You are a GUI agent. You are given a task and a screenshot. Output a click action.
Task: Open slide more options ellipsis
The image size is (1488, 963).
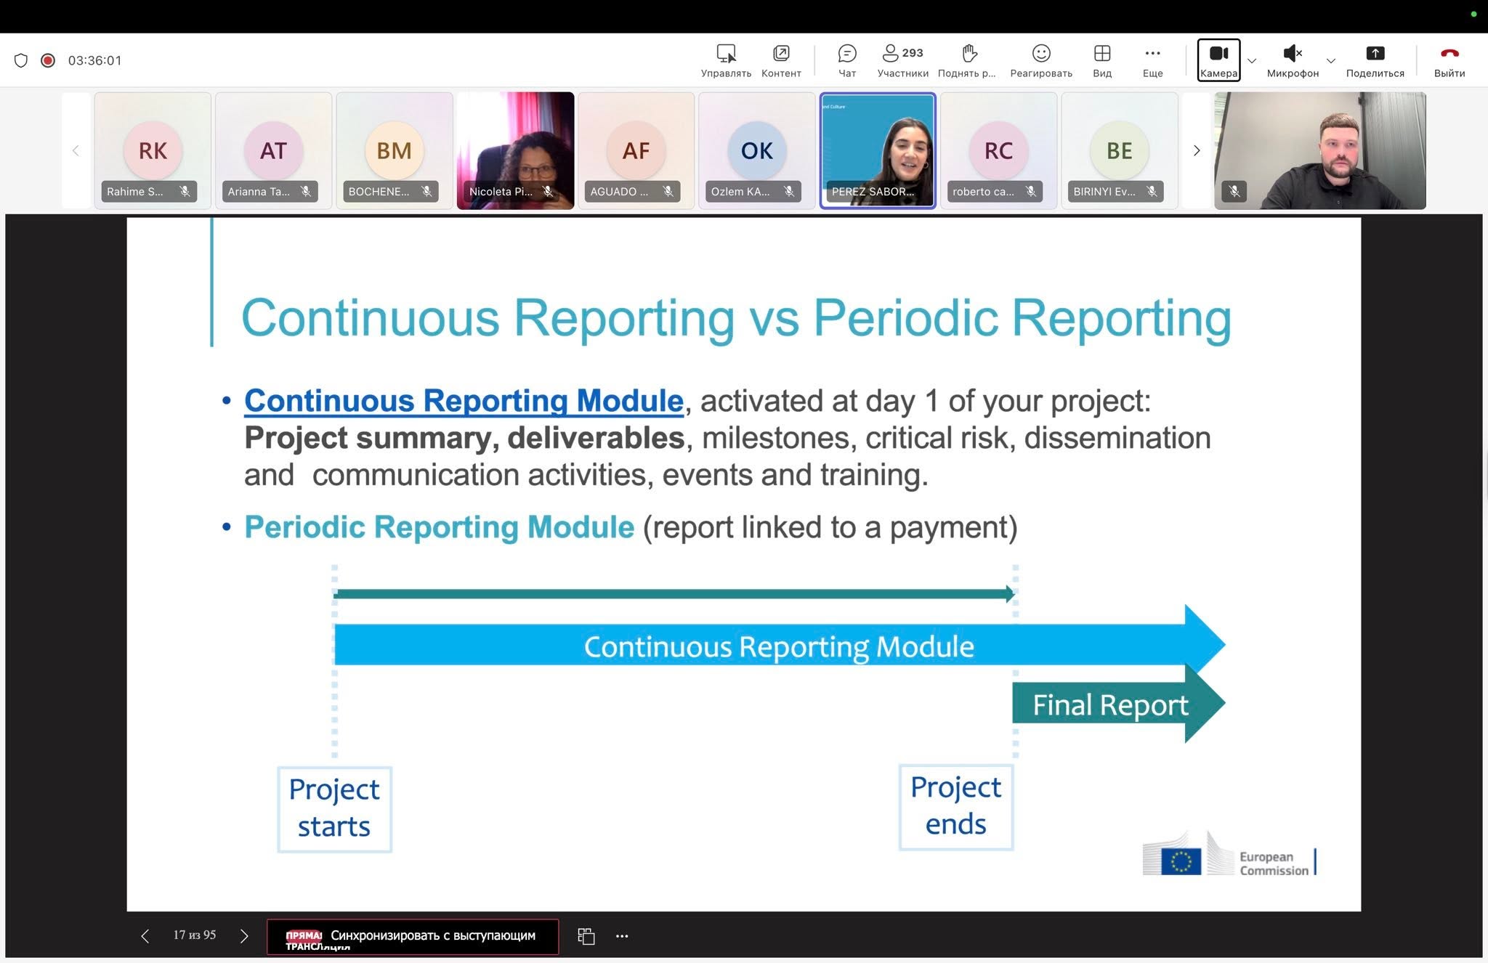622,936
